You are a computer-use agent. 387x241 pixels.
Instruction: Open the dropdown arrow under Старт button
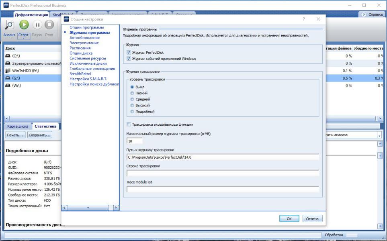24,39
